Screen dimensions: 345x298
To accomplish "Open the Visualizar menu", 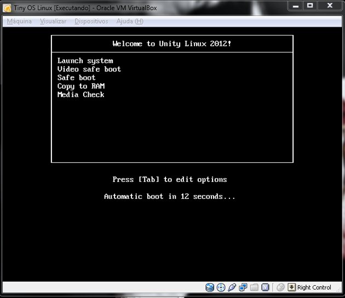I will [53, 21].
